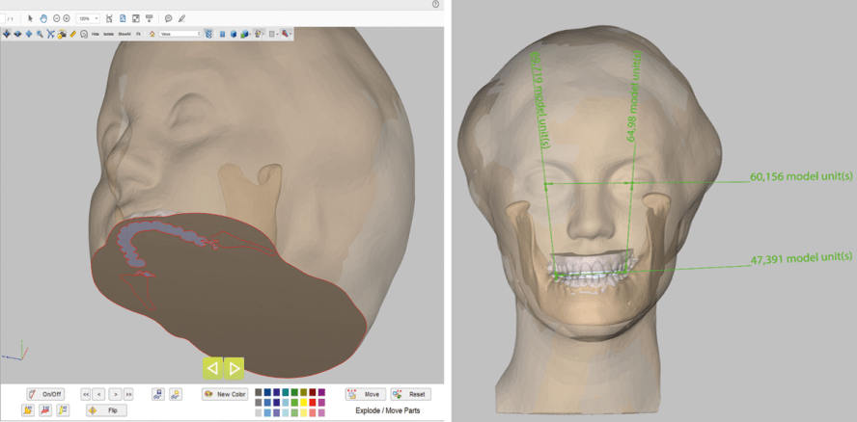Click the 3D measurement ruler tool
This screenshot has height=422, width=857.
click(x=72, y=34)
